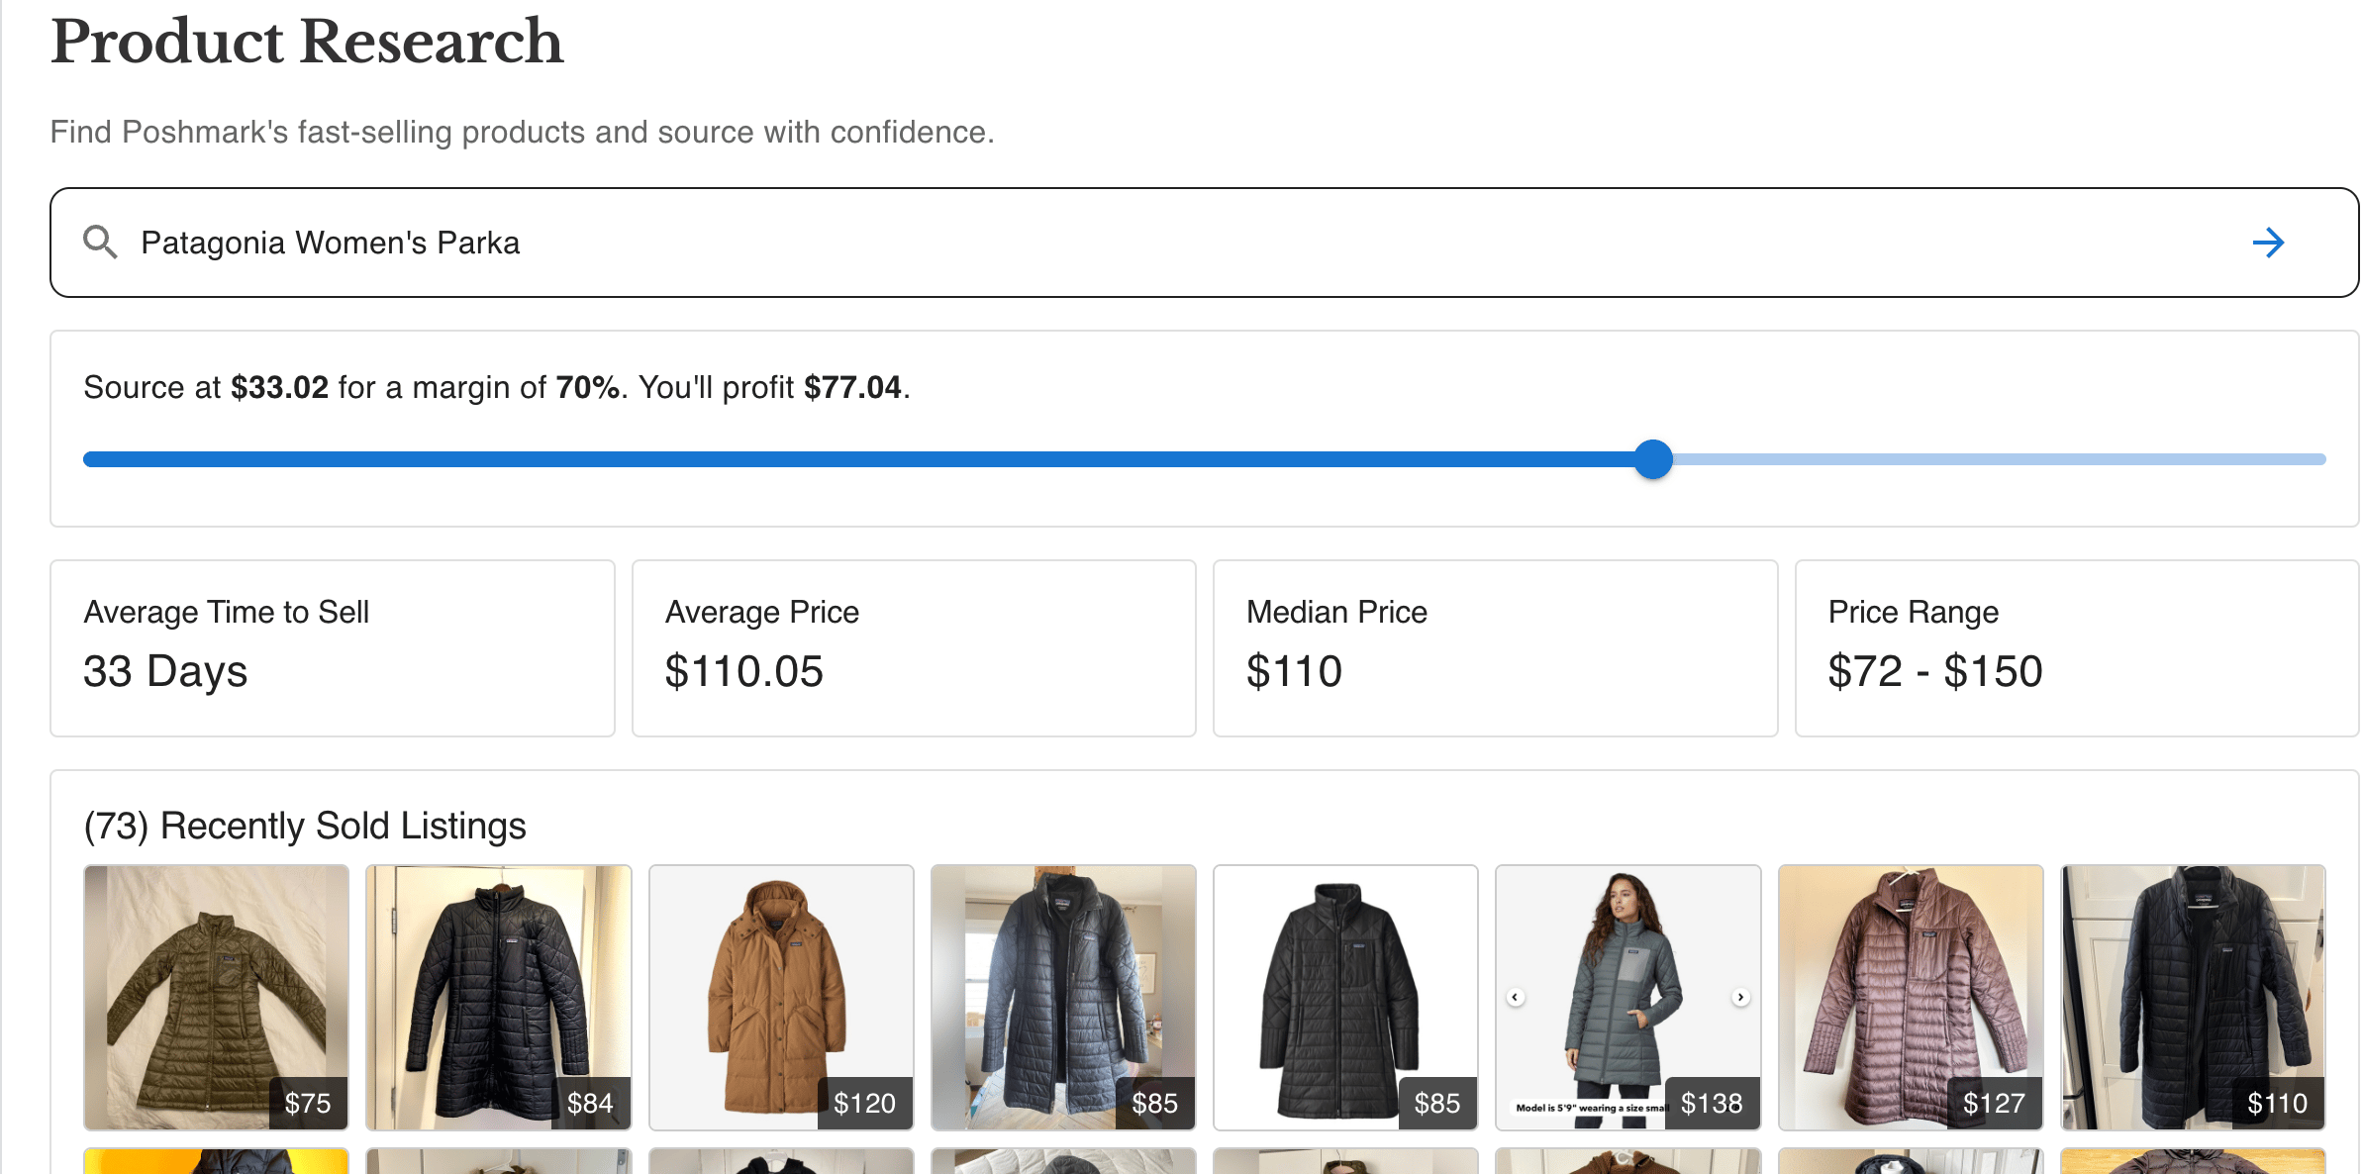Click the $120 price tag badge
Screen dimensions: 2364x1174
(864, 1103)
